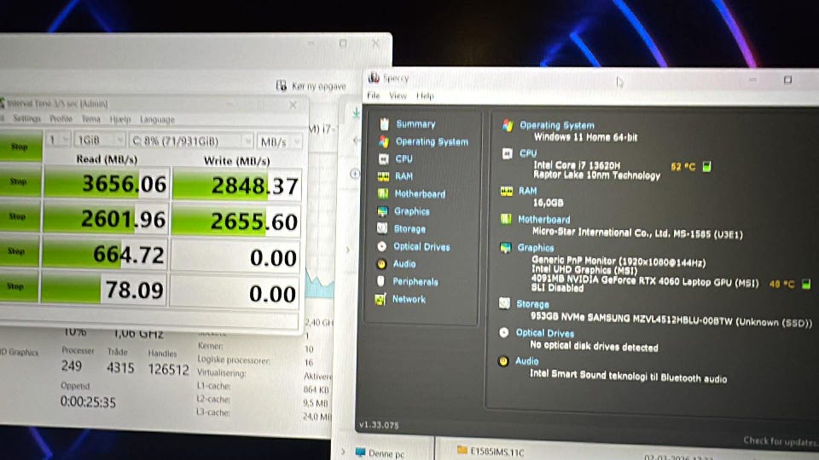Click the top Stop button beside the dropdowns
The width and height of the screenshot is (819, 460).
20,147
